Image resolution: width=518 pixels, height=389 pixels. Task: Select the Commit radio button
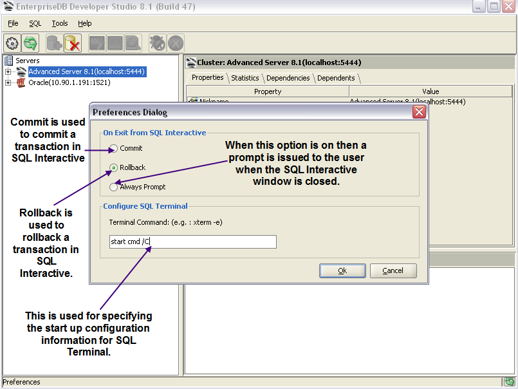[113, 149]
